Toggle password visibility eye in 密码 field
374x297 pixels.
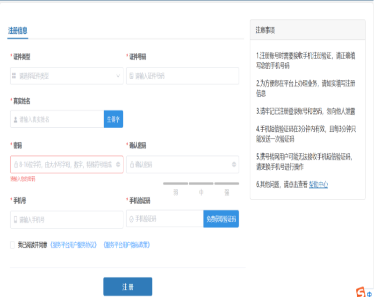tap(118, 165)
